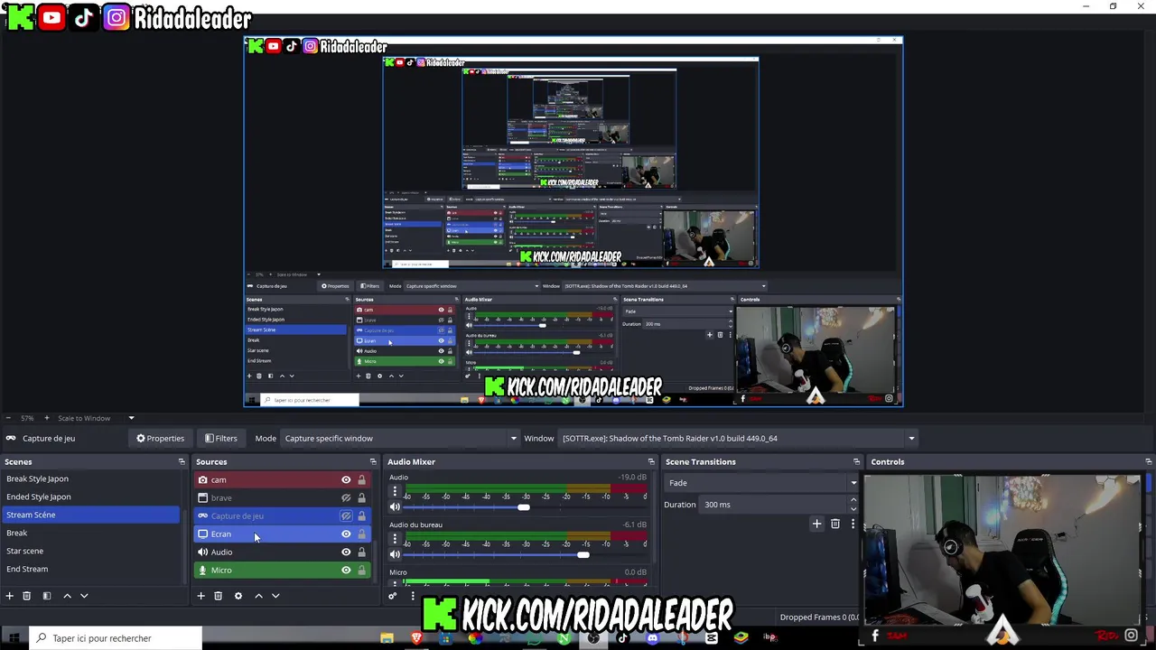Screen dimensions: 1156x650
Task: Open the Scale to Window dropdown arrow
Action: tap(131, 418)
